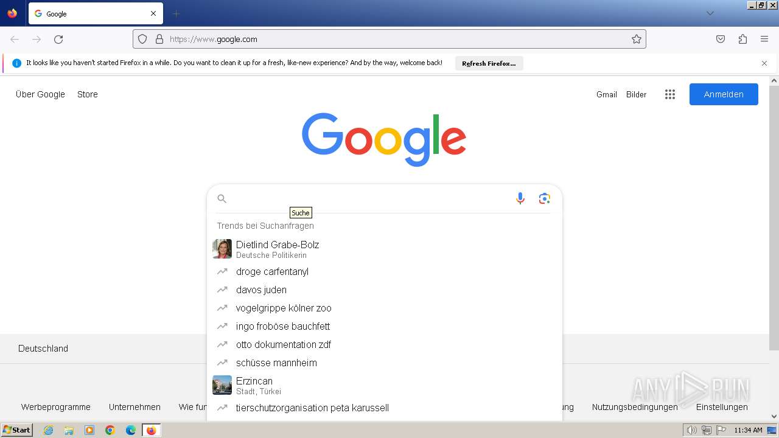Select suggestion vogelgrippe kölner zoo
This screenshot has height=438, width=779.
[x=385, y=308]
